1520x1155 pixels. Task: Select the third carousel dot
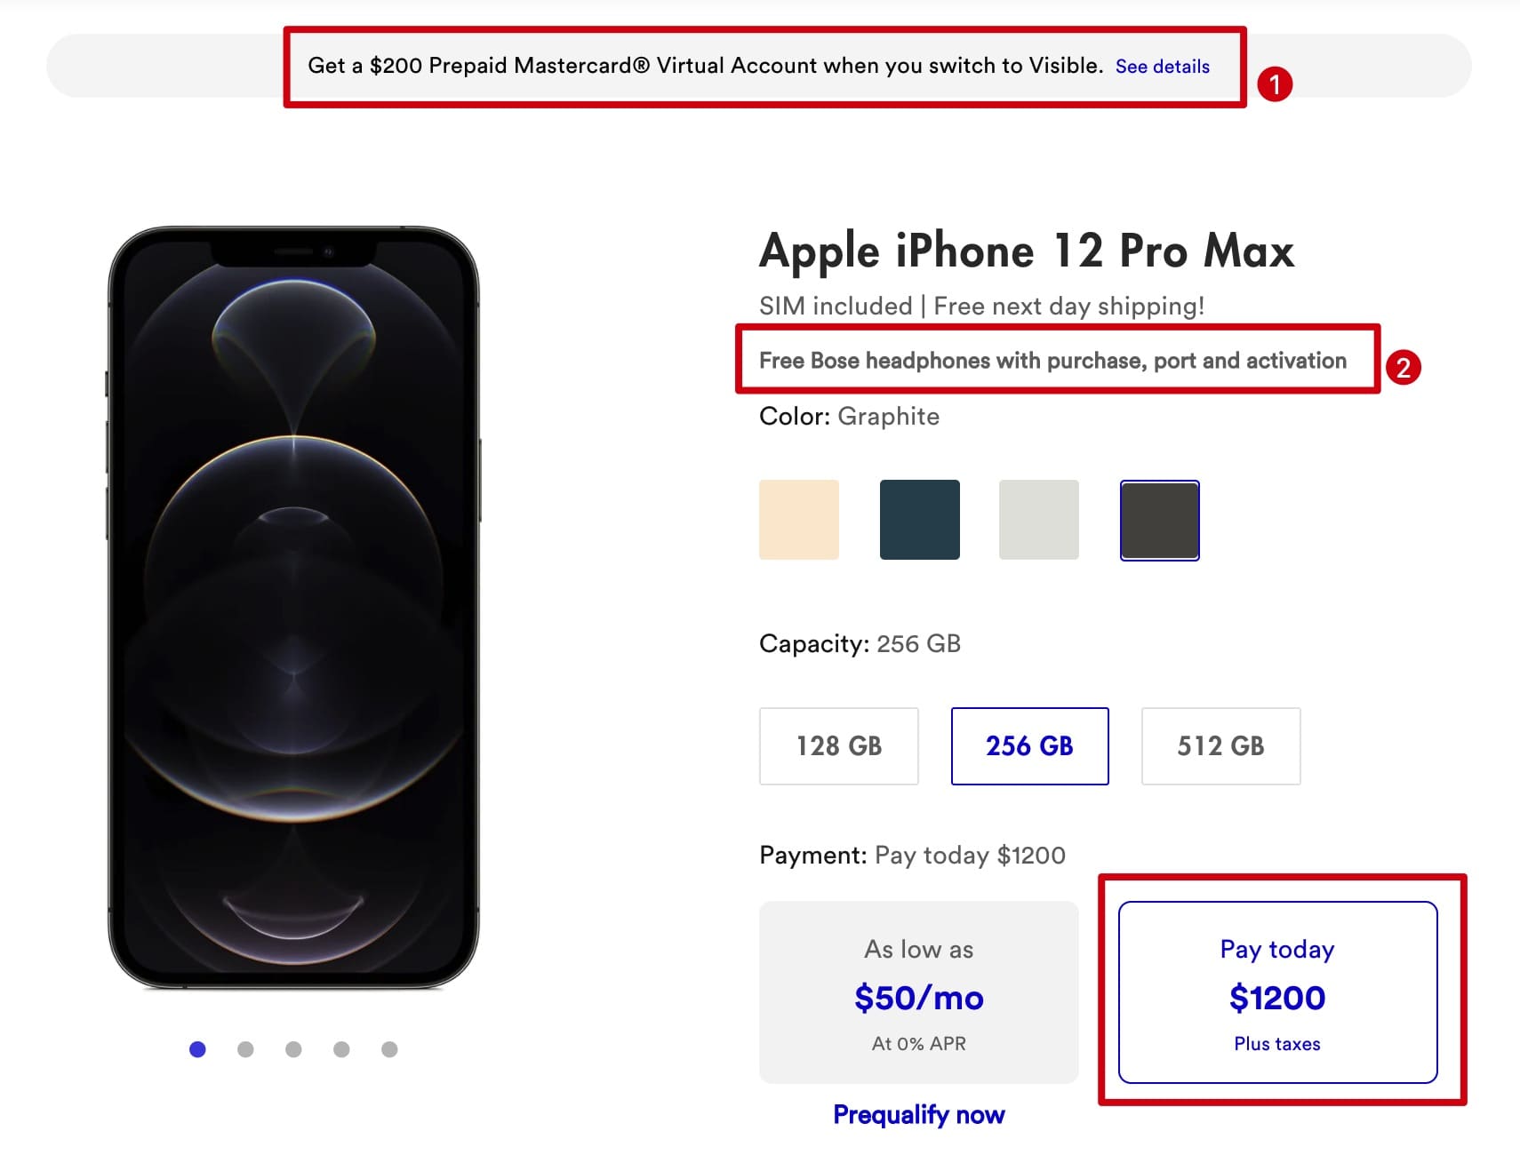(294, 1048)
